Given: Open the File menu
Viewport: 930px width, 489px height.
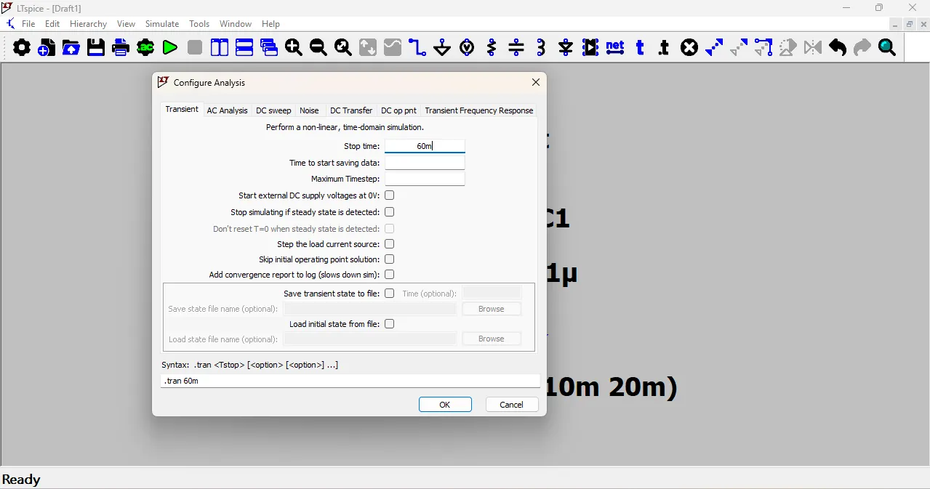Looking at the screenshot, I should coord(28,24).
